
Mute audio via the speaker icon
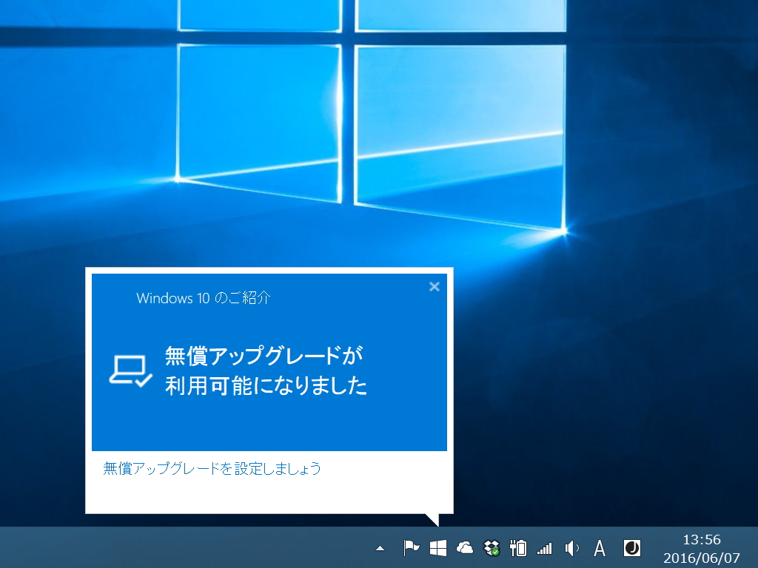tap(571, 548)
